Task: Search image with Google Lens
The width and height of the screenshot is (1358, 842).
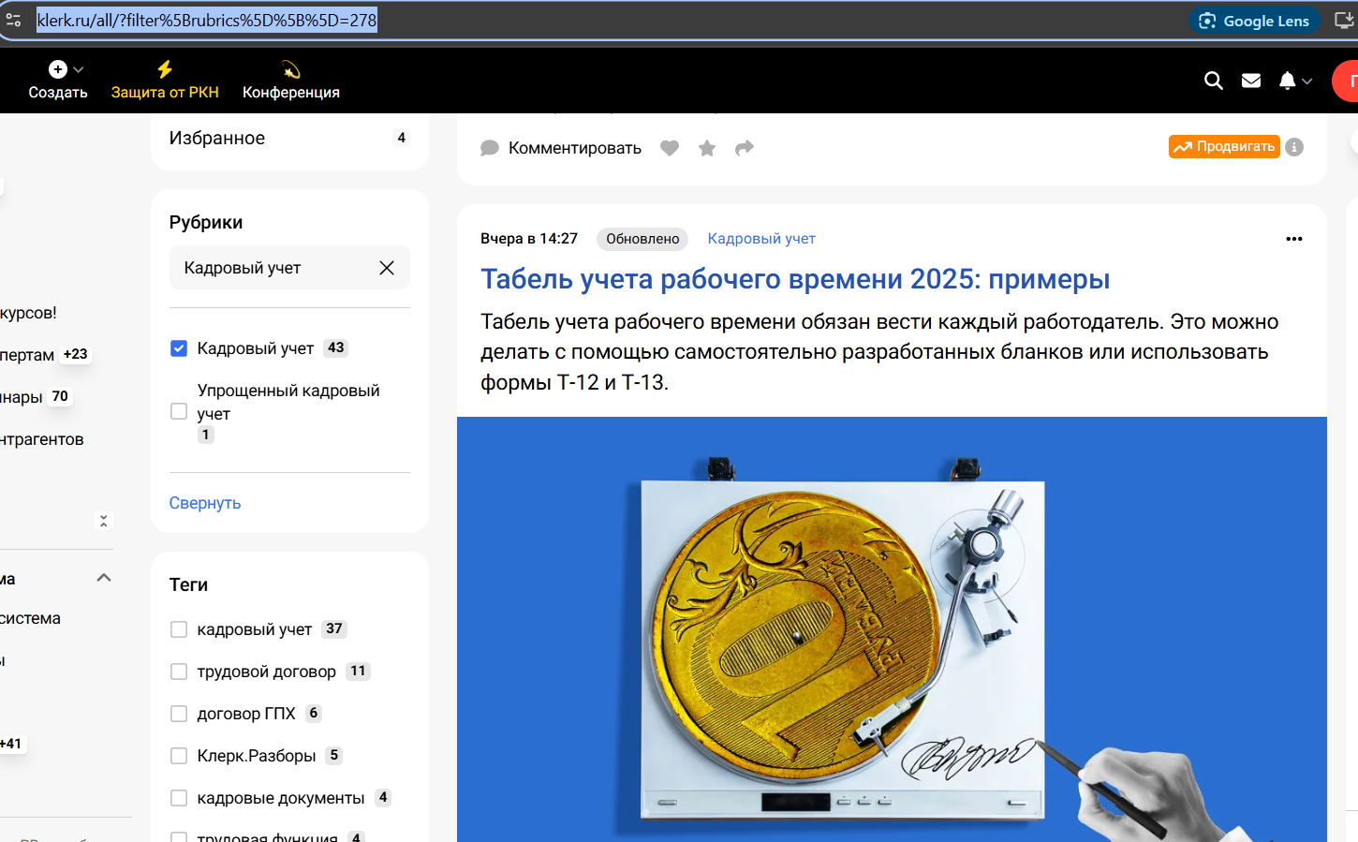Action: coord(1255,20)
